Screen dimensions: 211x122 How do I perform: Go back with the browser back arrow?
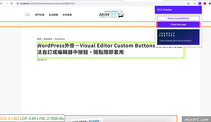click(x=1, y=3)
